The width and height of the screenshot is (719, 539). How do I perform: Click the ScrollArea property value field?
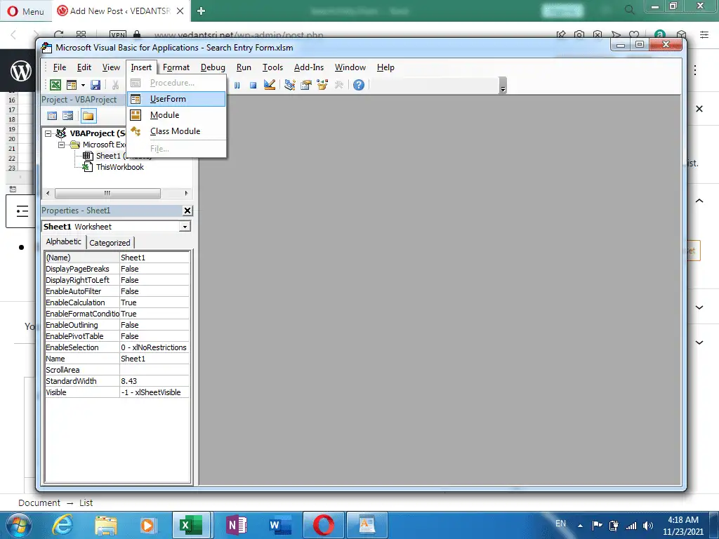[154, 370]
